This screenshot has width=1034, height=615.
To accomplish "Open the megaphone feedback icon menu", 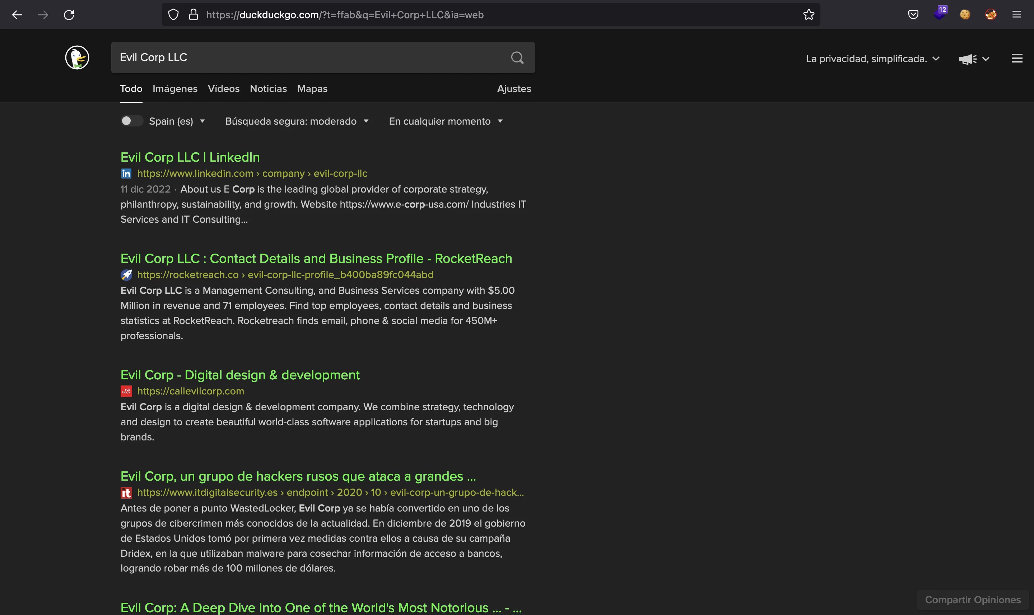I will click(x=974, y=59).
